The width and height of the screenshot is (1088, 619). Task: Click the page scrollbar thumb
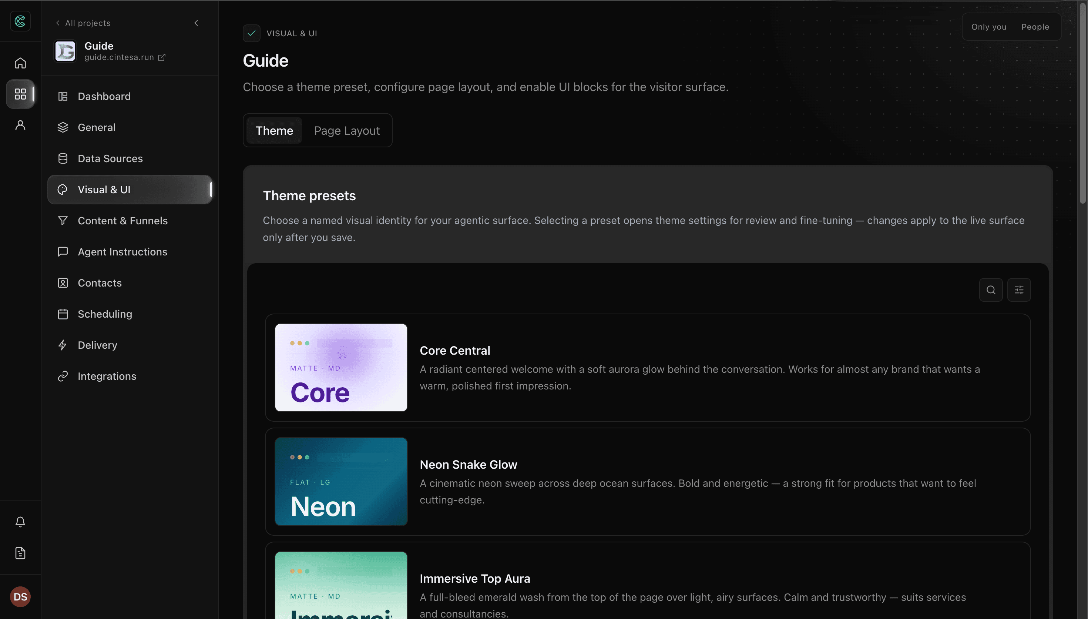click(x=1082, y=104)
